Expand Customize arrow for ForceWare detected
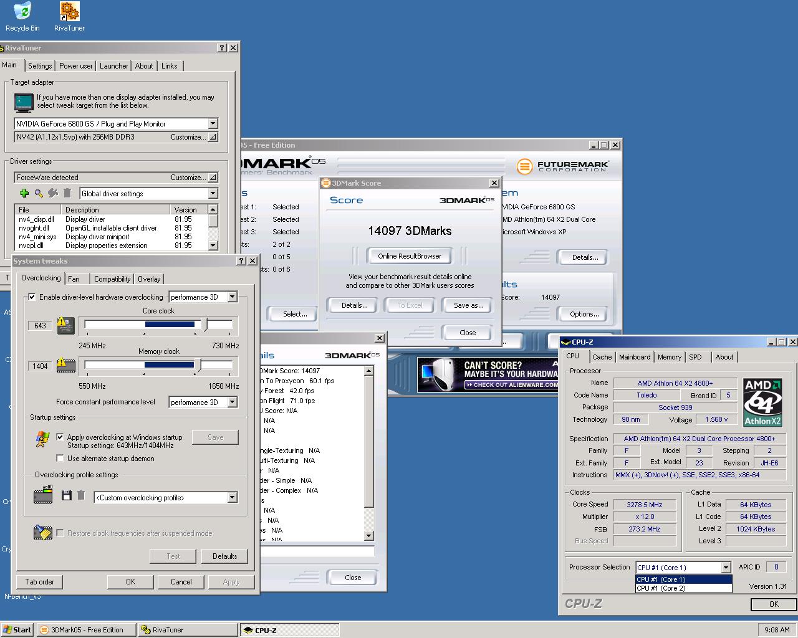The height and width of the screenshot is (638, 798). pyautogui.click(x=213, y=178)
